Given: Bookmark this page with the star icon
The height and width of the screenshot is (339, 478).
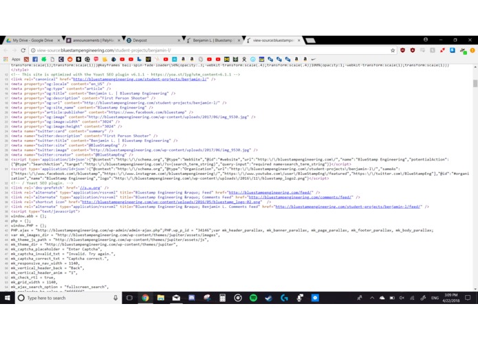Looking at the screenshot, I should 393,51.
